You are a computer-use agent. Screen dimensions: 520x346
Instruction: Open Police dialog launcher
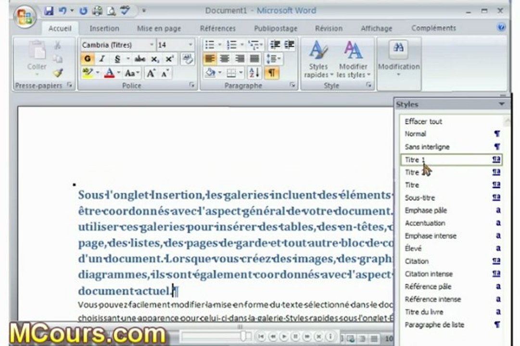191,85
